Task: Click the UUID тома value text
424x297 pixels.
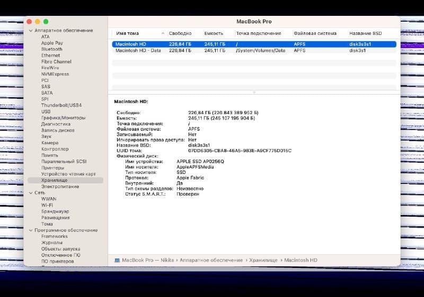Action: (240, 151)
